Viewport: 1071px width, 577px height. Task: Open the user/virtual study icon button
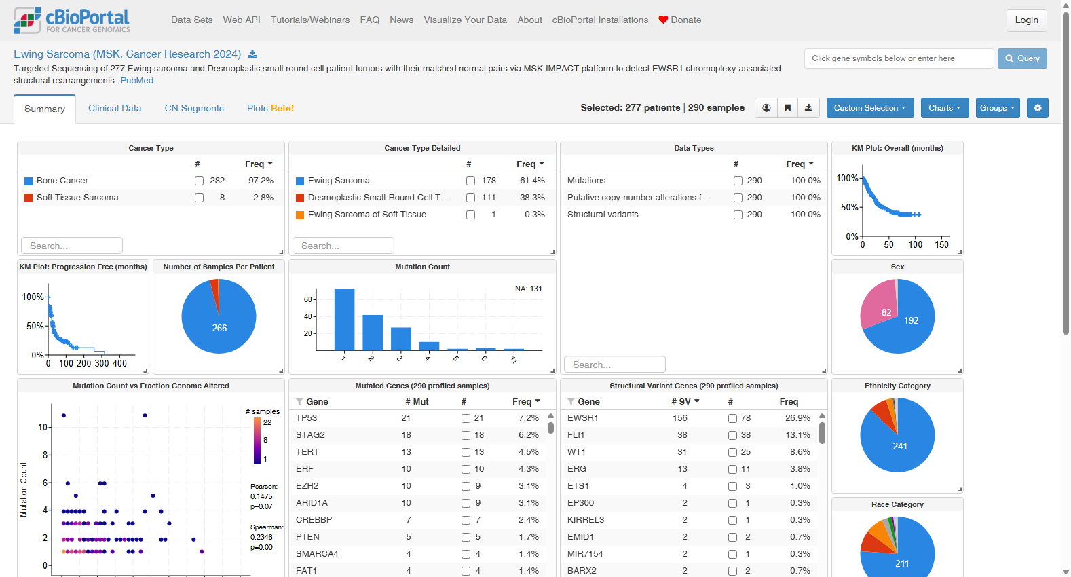point(766,108)
